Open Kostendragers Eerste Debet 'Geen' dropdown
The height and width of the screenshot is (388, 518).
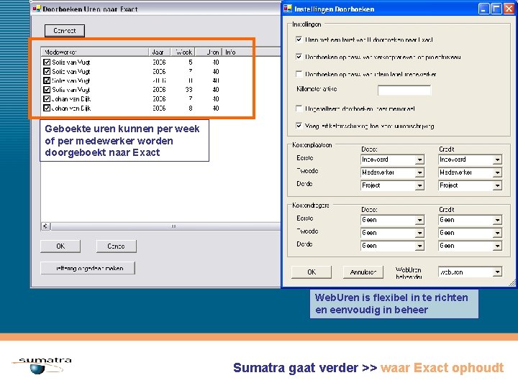pos(419,220)
